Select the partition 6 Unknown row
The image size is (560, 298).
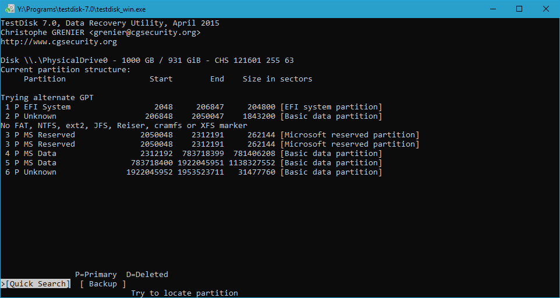pos(192,172)
